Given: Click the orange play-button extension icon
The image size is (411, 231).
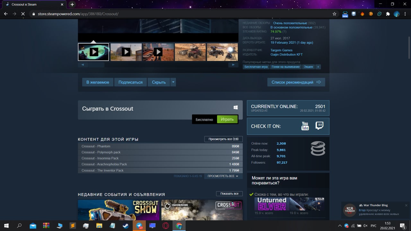Looking at the screenshot, I should pyautogui.click(x=371, y=14).
